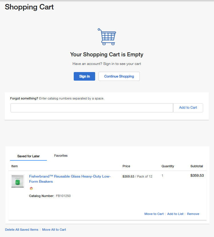
Task: Click the Shopping Cart page heading
Action: click(x=29, y=7)
